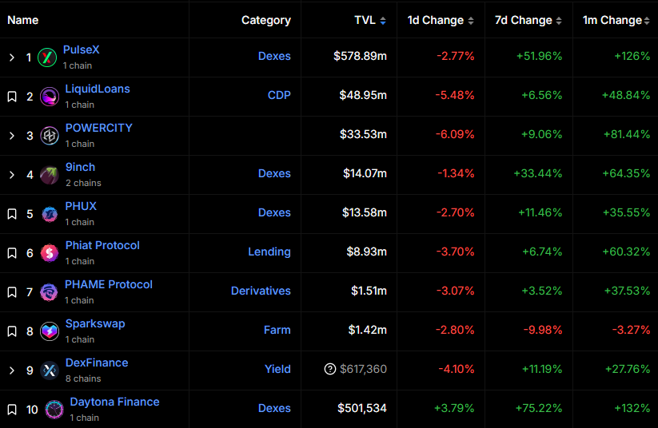Open the Derivatives category link
Image resolution: width=658 pixels, height=428 pixels.
click(x=261, y=291)
